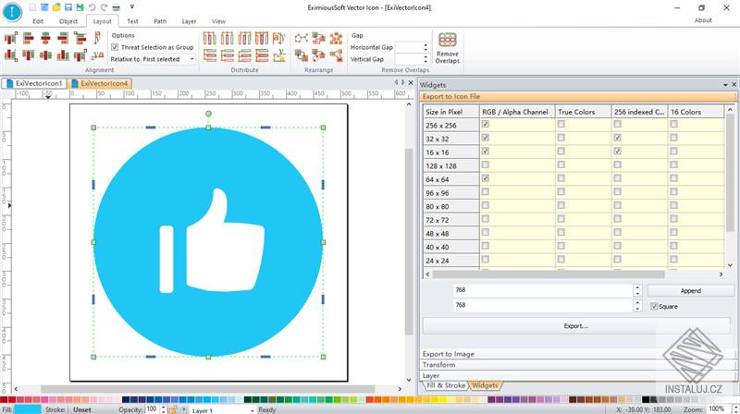Click the Remove Overlaps button icon
The width and height of the screenshot is (740, 414).
point(448,40)
